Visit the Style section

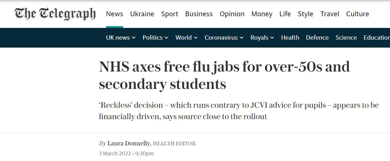pos(305,14)
